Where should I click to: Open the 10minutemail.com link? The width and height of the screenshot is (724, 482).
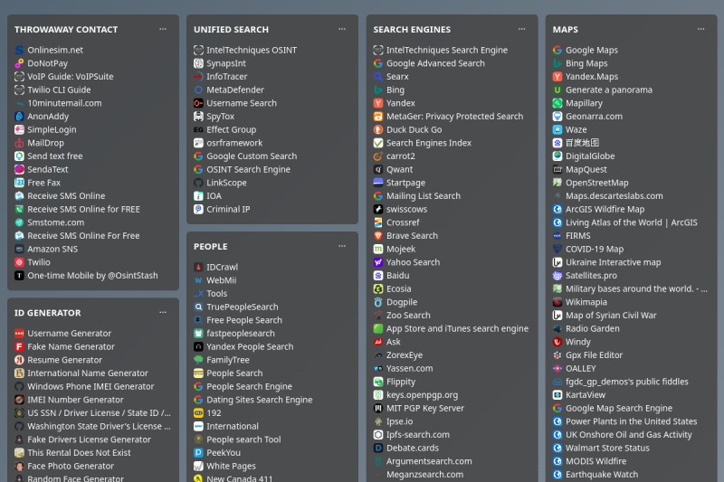click(x=64, y=103)
